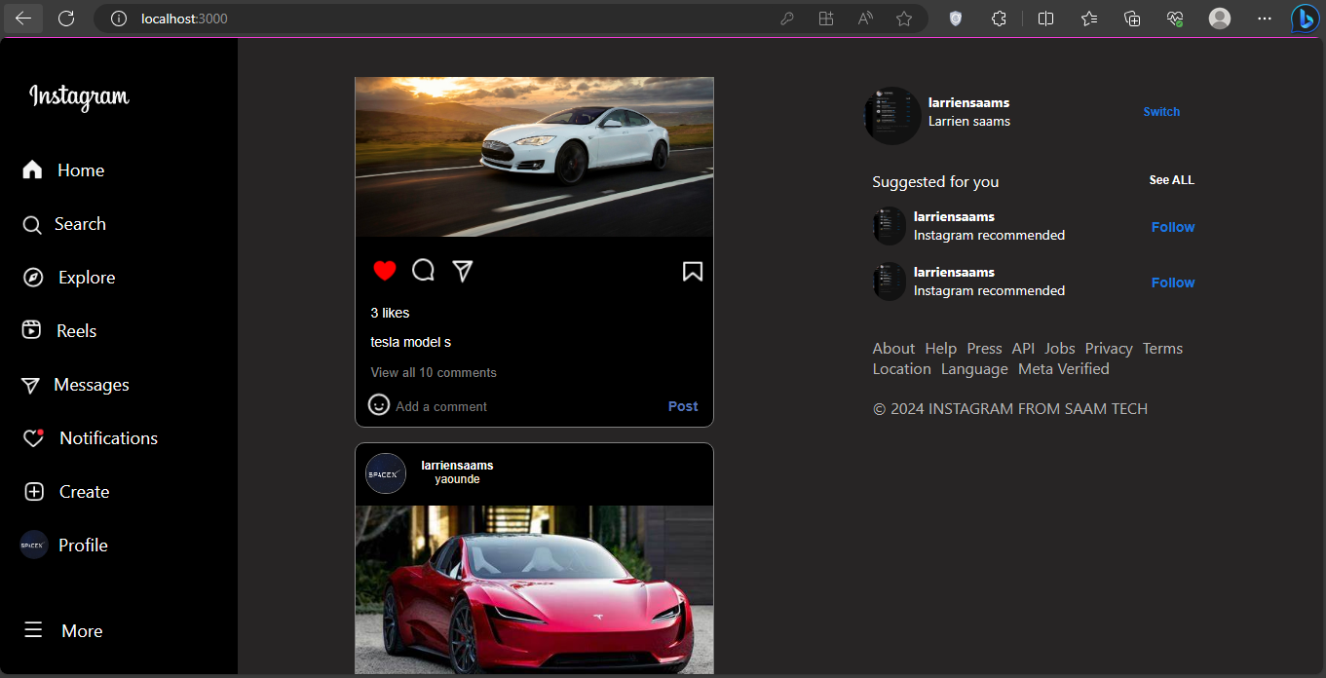The image size is (1326, 678).
Task: Open Reels from sidebar
Action: [x=59, y=331]
